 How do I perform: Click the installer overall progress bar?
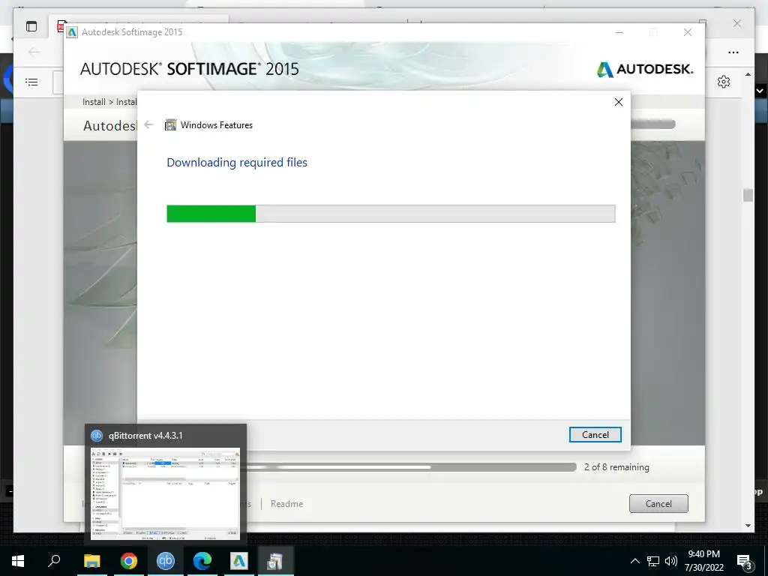410,467
